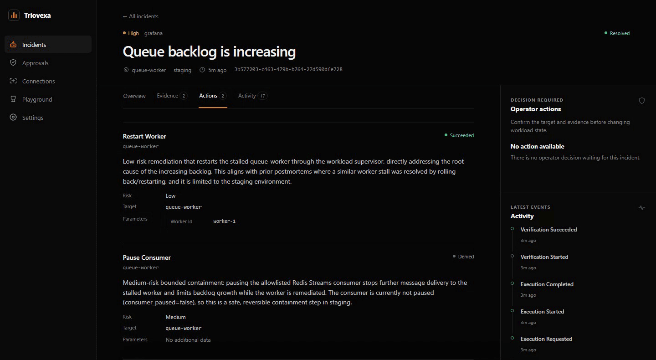Click the Triovexa logo icon

(x=14, y=15)
